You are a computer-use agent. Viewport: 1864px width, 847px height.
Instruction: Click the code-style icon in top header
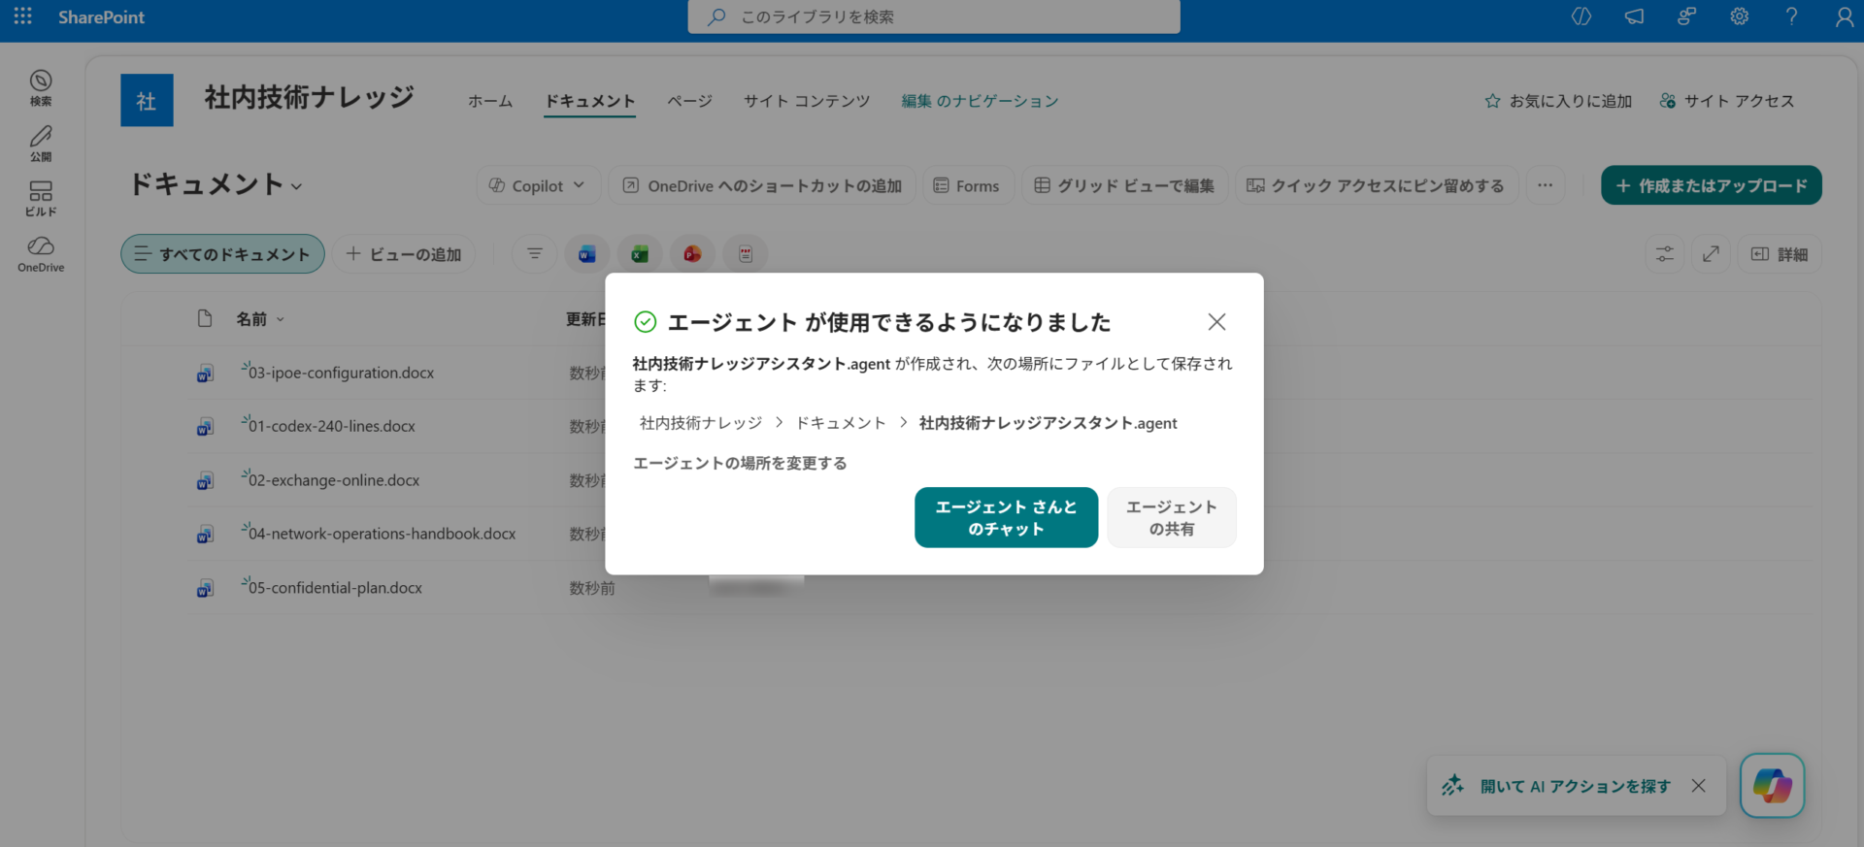point(1581,16)
